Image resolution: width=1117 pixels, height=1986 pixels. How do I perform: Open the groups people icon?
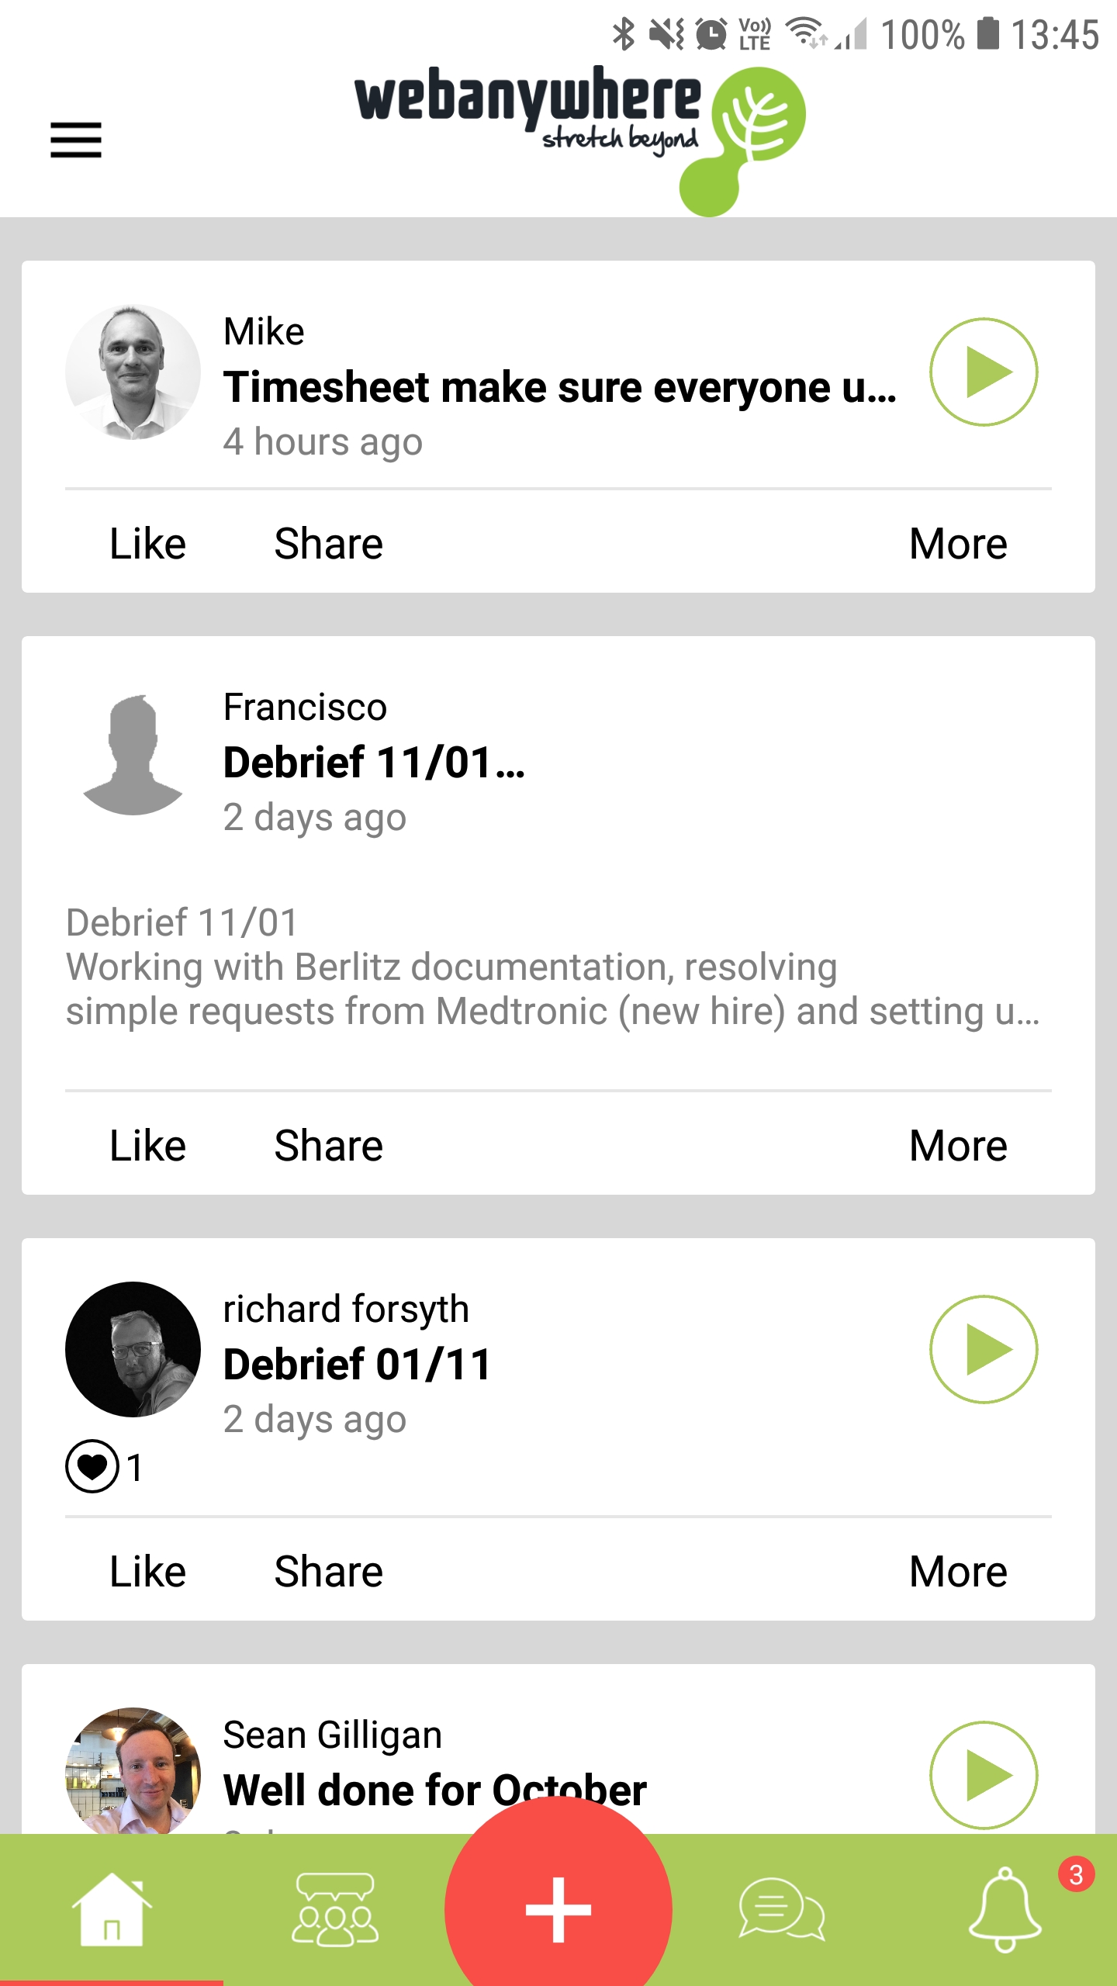tap(335, 1908)
